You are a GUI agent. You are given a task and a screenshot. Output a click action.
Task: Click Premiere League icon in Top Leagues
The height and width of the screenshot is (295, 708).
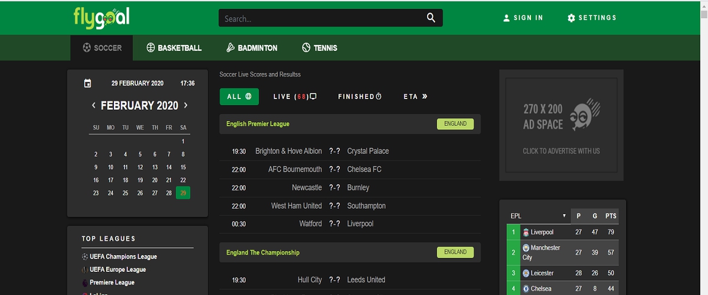tap(85, 283)
